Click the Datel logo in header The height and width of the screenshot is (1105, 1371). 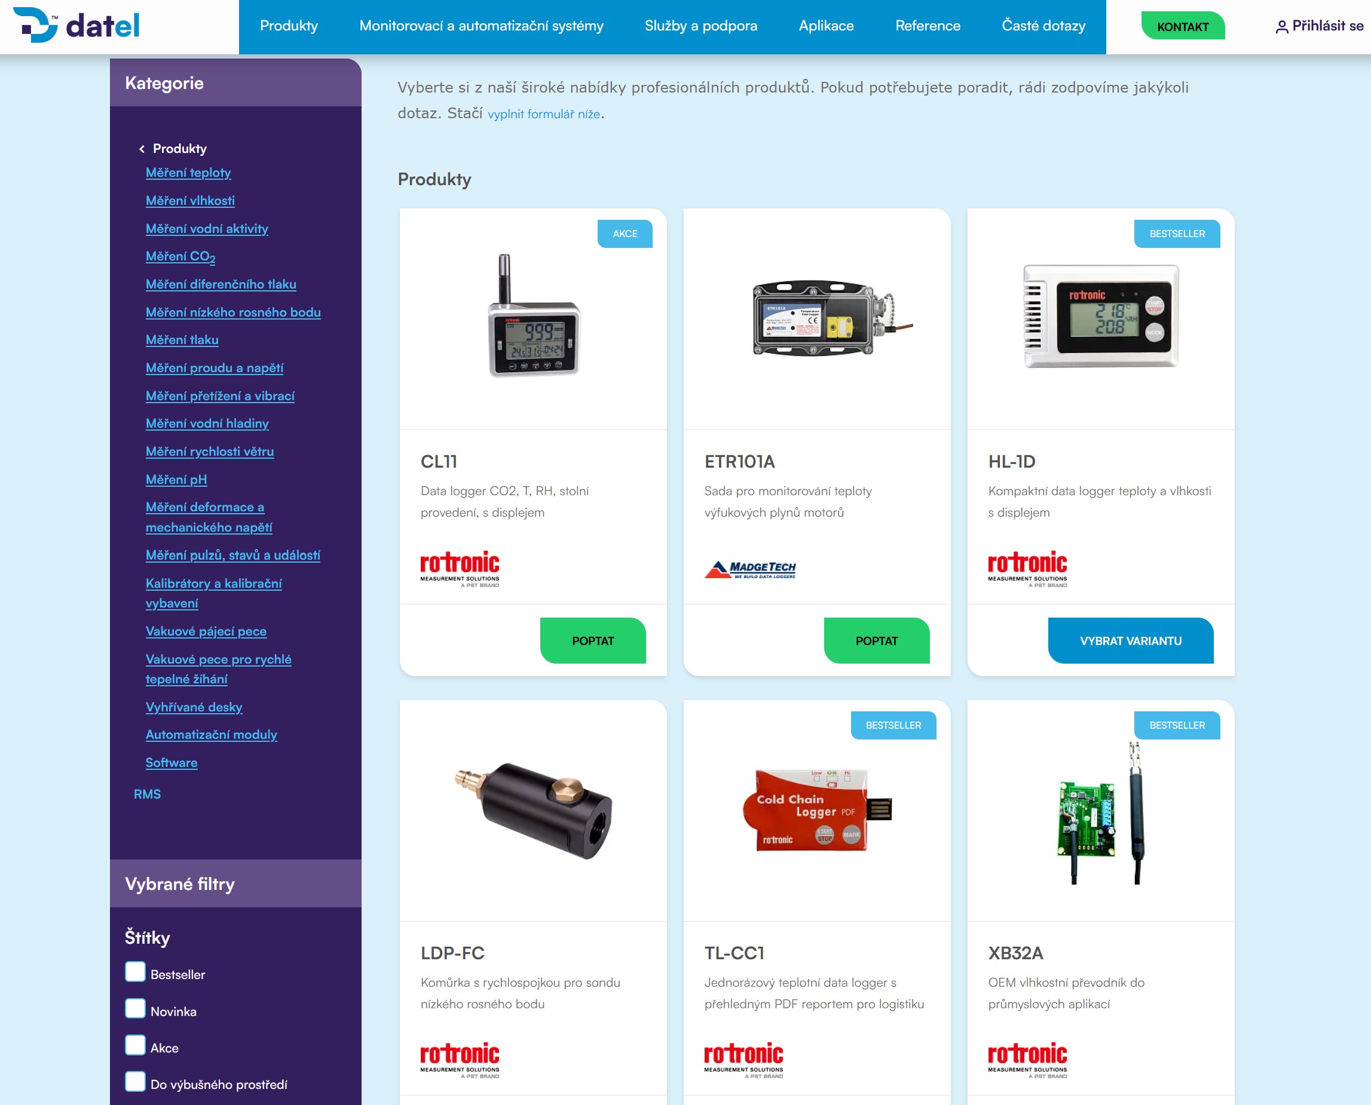(76, 26)
